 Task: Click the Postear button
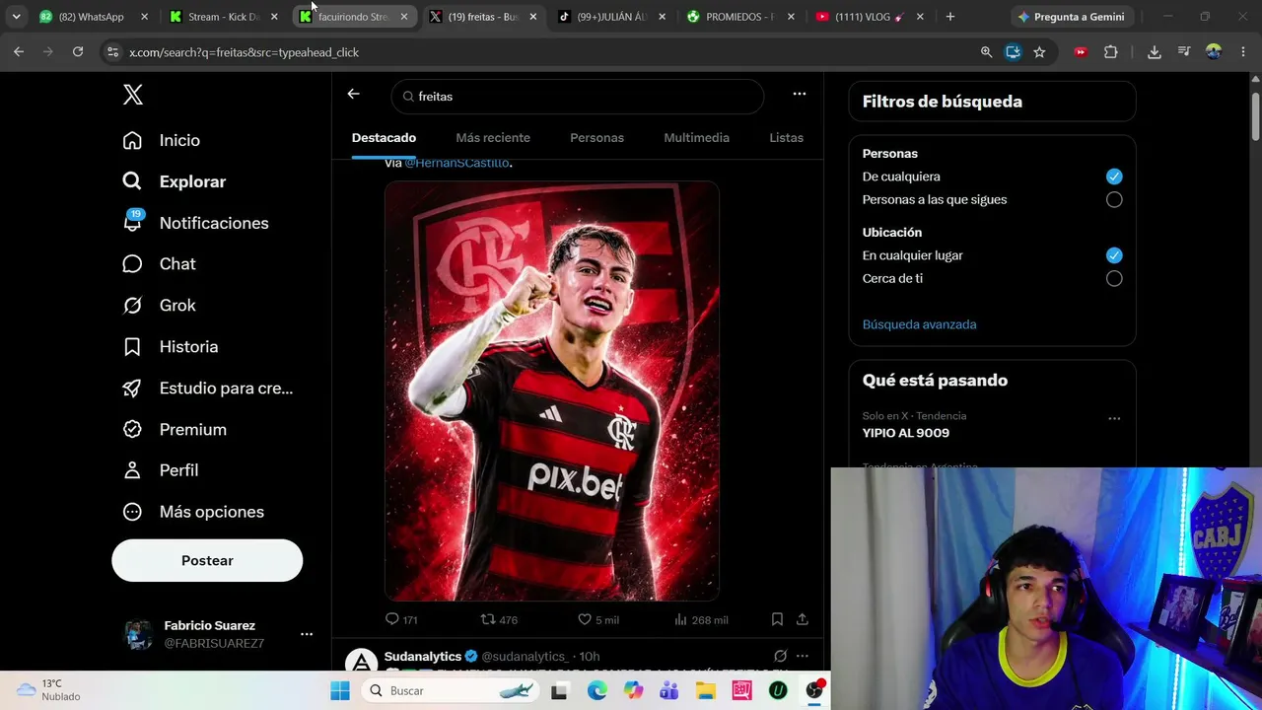click(207, 560)
